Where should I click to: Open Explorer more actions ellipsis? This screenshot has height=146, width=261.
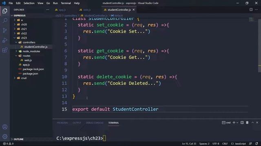click(48, 10)
